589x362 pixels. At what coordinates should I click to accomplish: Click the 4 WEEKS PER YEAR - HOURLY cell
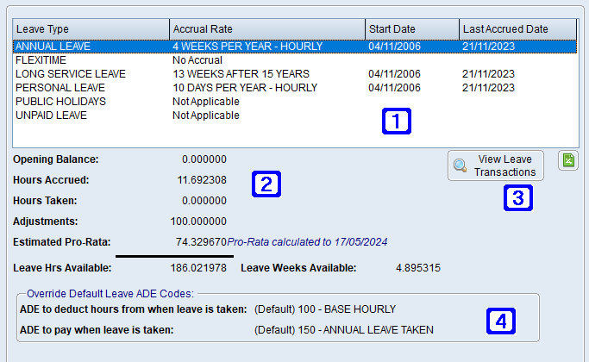click(248, 47)
